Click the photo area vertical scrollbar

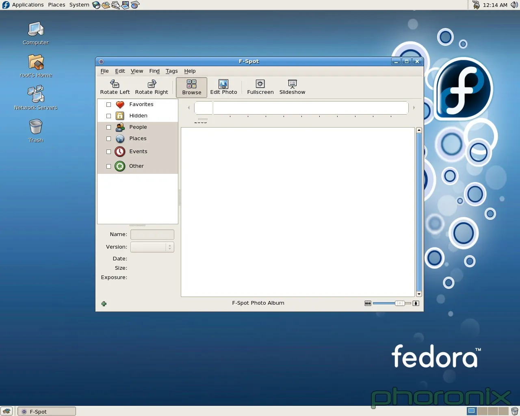coord(419,212)
